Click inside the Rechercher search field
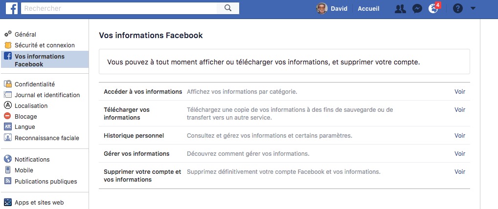 pos(119,8)
